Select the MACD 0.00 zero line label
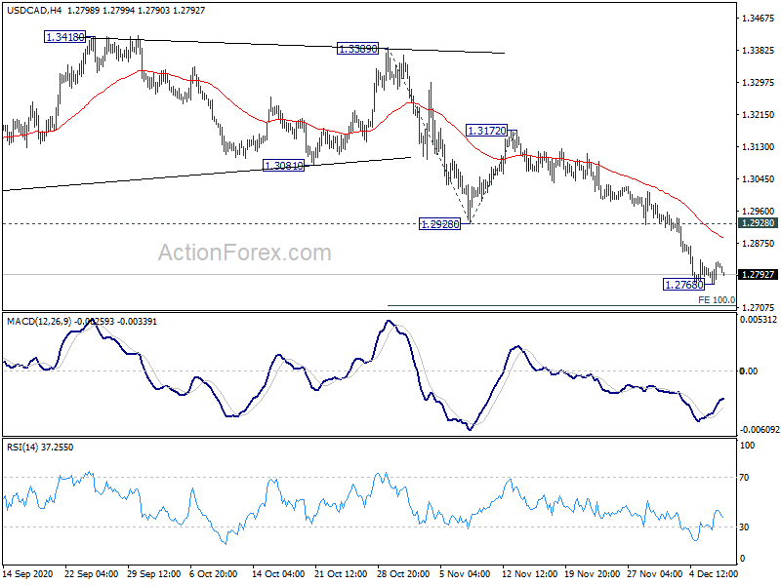 tap(749, 371)
